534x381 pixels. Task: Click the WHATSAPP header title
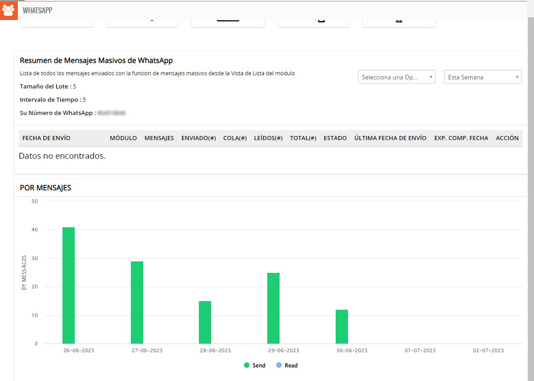click(37, 10)
